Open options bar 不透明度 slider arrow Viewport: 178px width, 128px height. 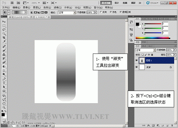tap(95, 12)
